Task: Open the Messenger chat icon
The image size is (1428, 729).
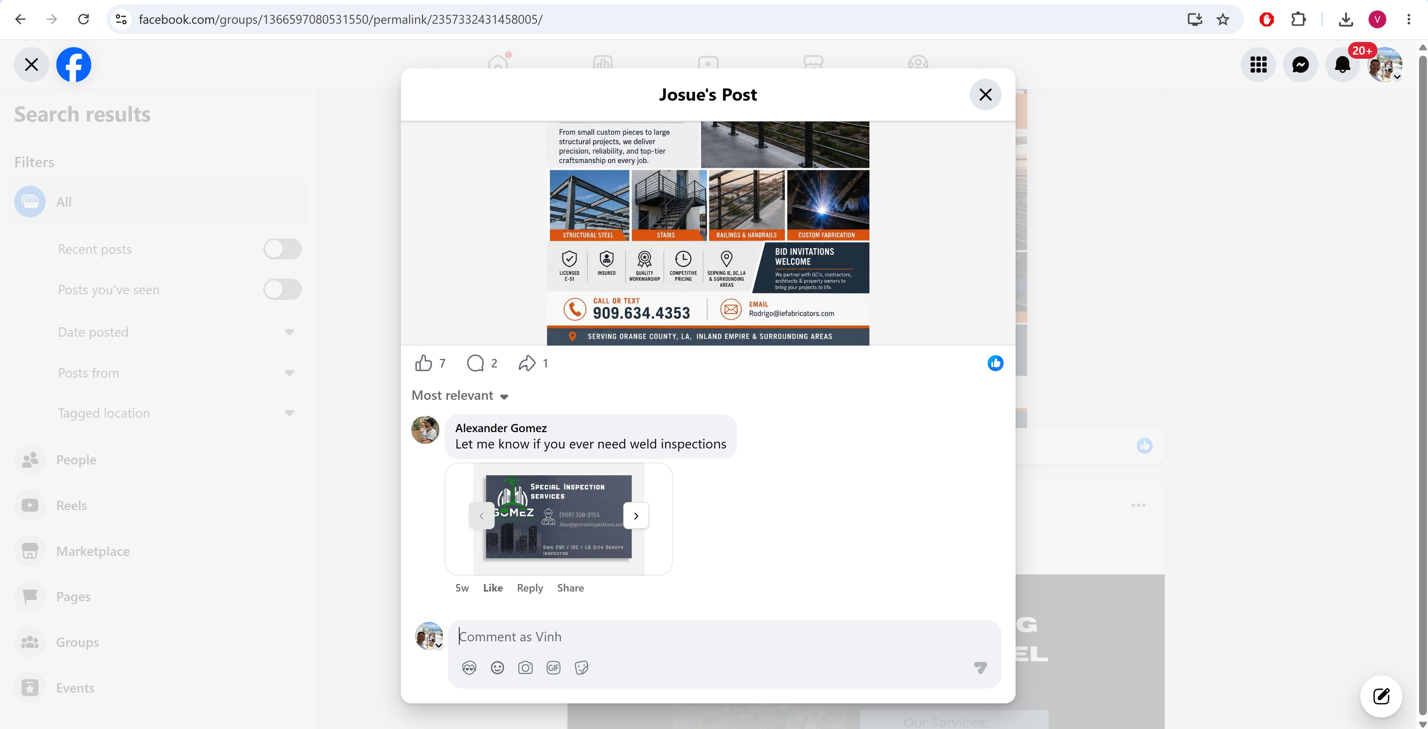Action: (1300, 65)
